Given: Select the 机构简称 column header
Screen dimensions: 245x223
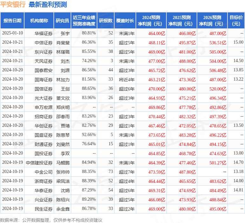Looking at the screenshot, I should coord(39,20).
